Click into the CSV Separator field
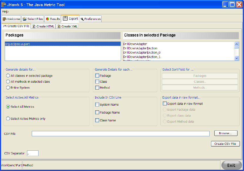 [33, 153]
